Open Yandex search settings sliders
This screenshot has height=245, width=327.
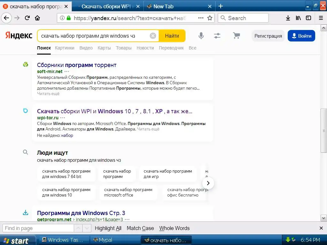pyautogui.click(x=217, y=36)
